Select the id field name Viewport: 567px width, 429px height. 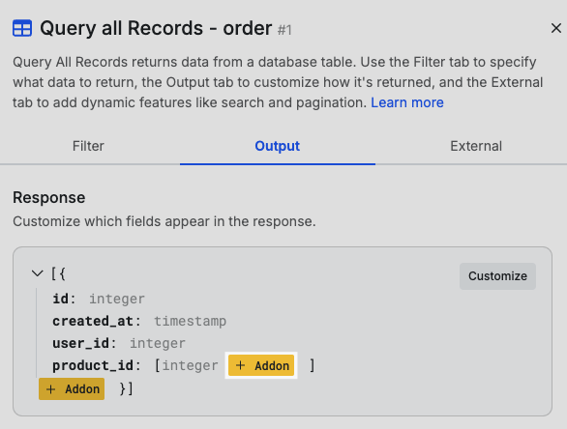coord(60,299)
